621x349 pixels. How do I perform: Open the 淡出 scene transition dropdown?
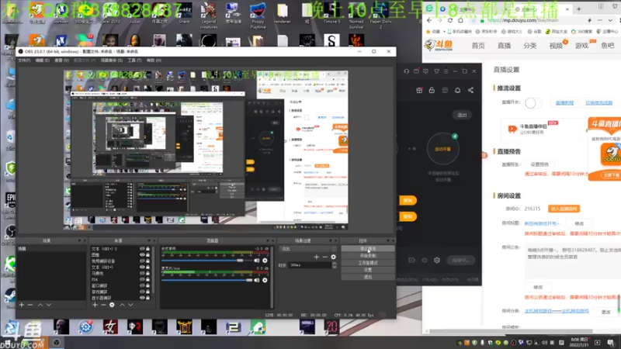point(308,249)
